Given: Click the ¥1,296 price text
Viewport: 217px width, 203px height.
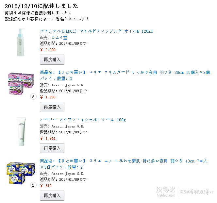Looking at the screenshot, I should pos(48,97).
